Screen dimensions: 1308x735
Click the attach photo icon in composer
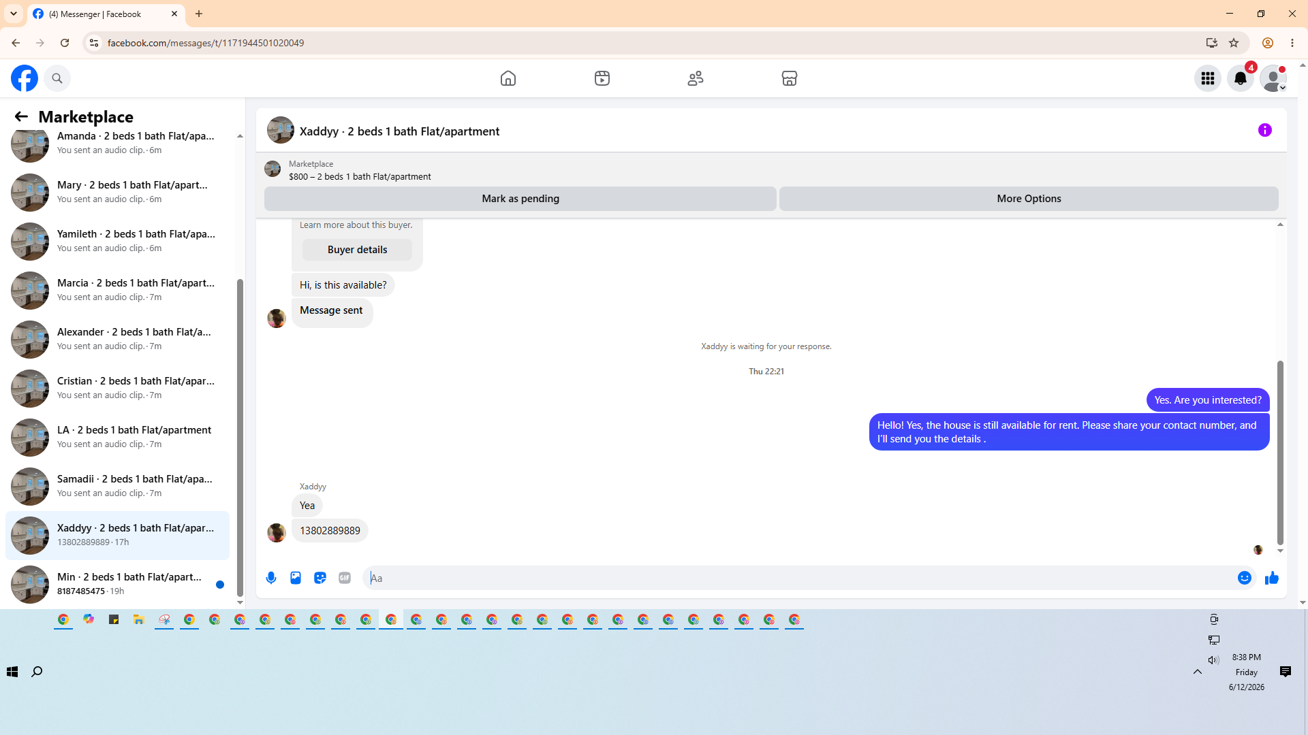296,578
